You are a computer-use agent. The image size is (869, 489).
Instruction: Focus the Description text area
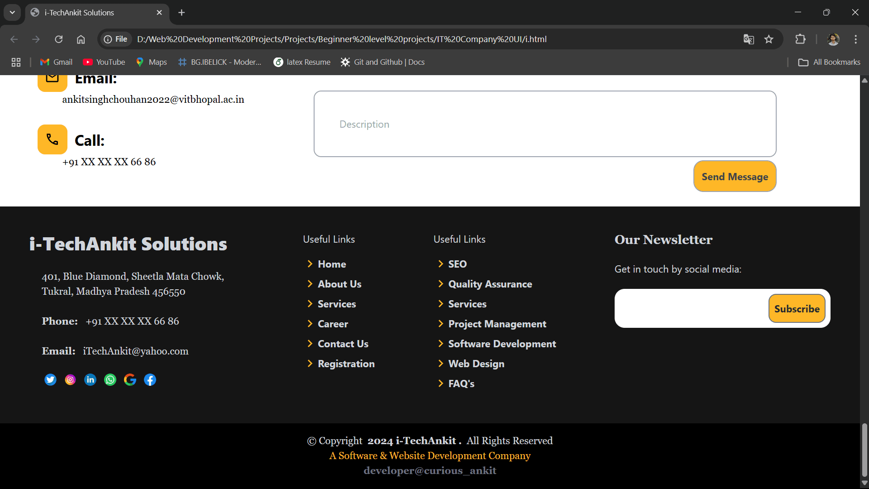click(545, 124)
